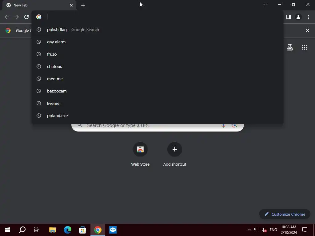The height and width of the screenshot is (236, 315).
Task: Open the Google apps grid
Action: tap(304, 47)
